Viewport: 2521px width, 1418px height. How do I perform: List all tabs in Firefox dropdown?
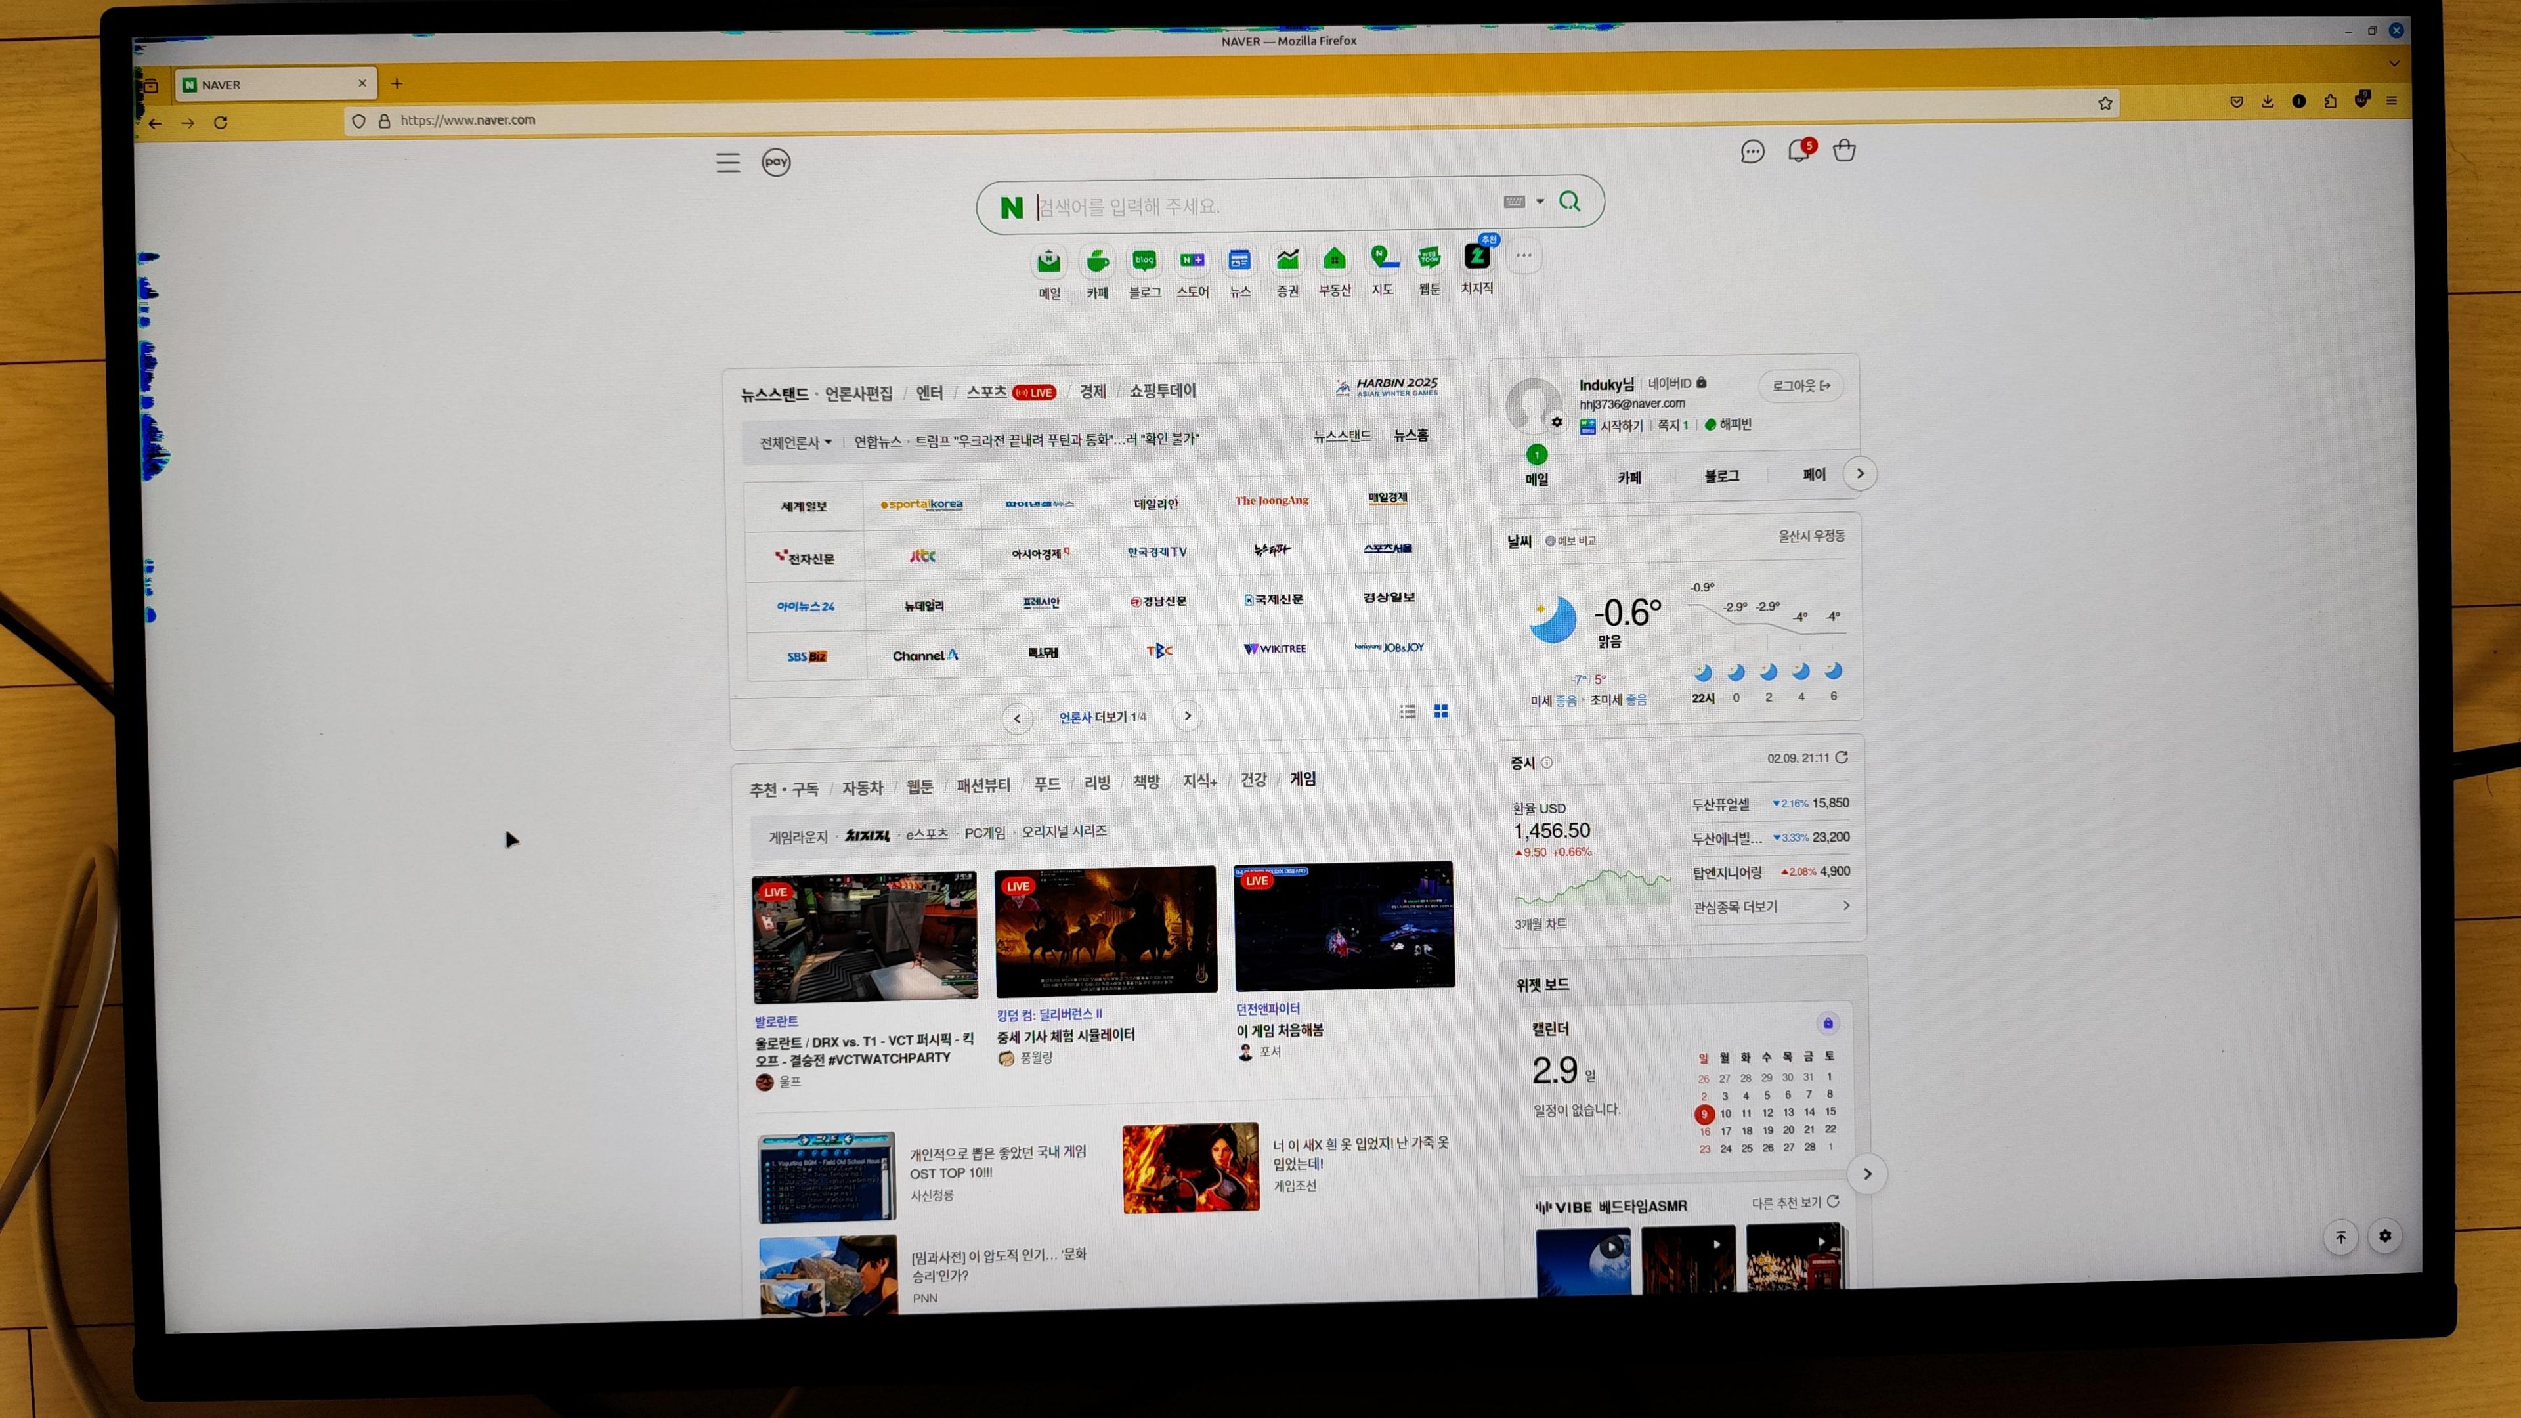pos(2394,64)
